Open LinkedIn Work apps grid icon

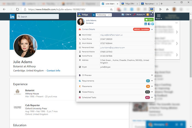(159, 16)
